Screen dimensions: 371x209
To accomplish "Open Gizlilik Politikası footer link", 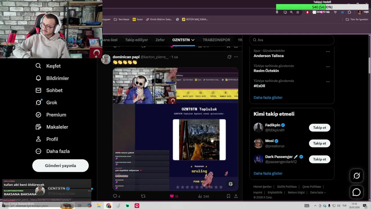I will (287, 187).
